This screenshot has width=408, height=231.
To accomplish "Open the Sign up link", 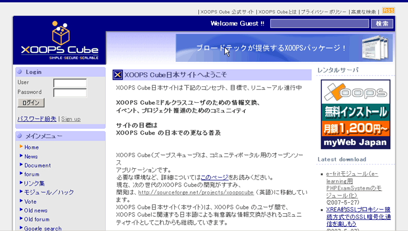I will [x=71, y=119].
